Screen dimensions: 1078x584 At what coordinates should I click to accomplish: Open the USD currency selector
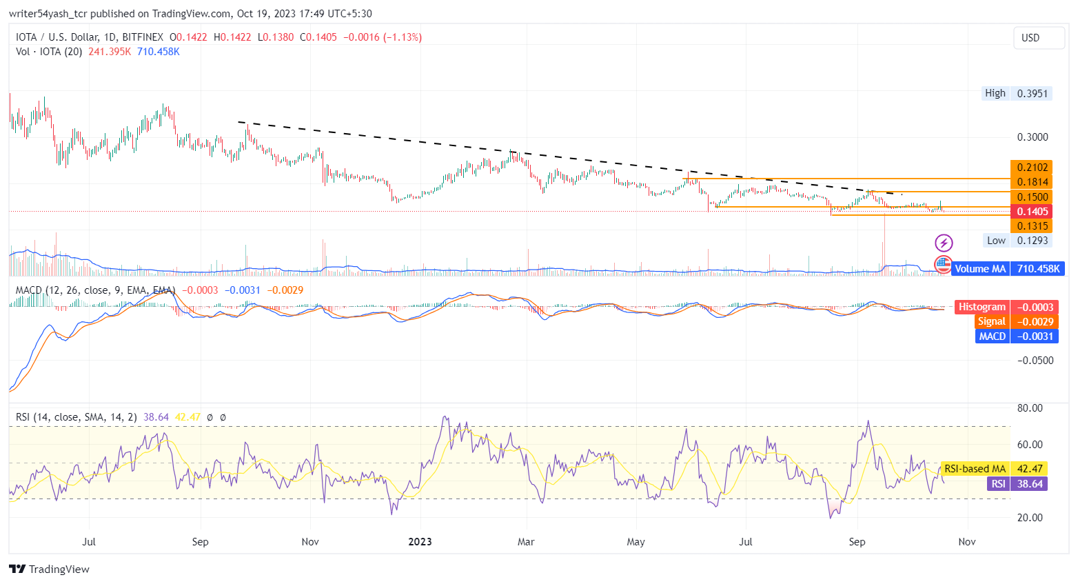click(x=1039, y=38)
